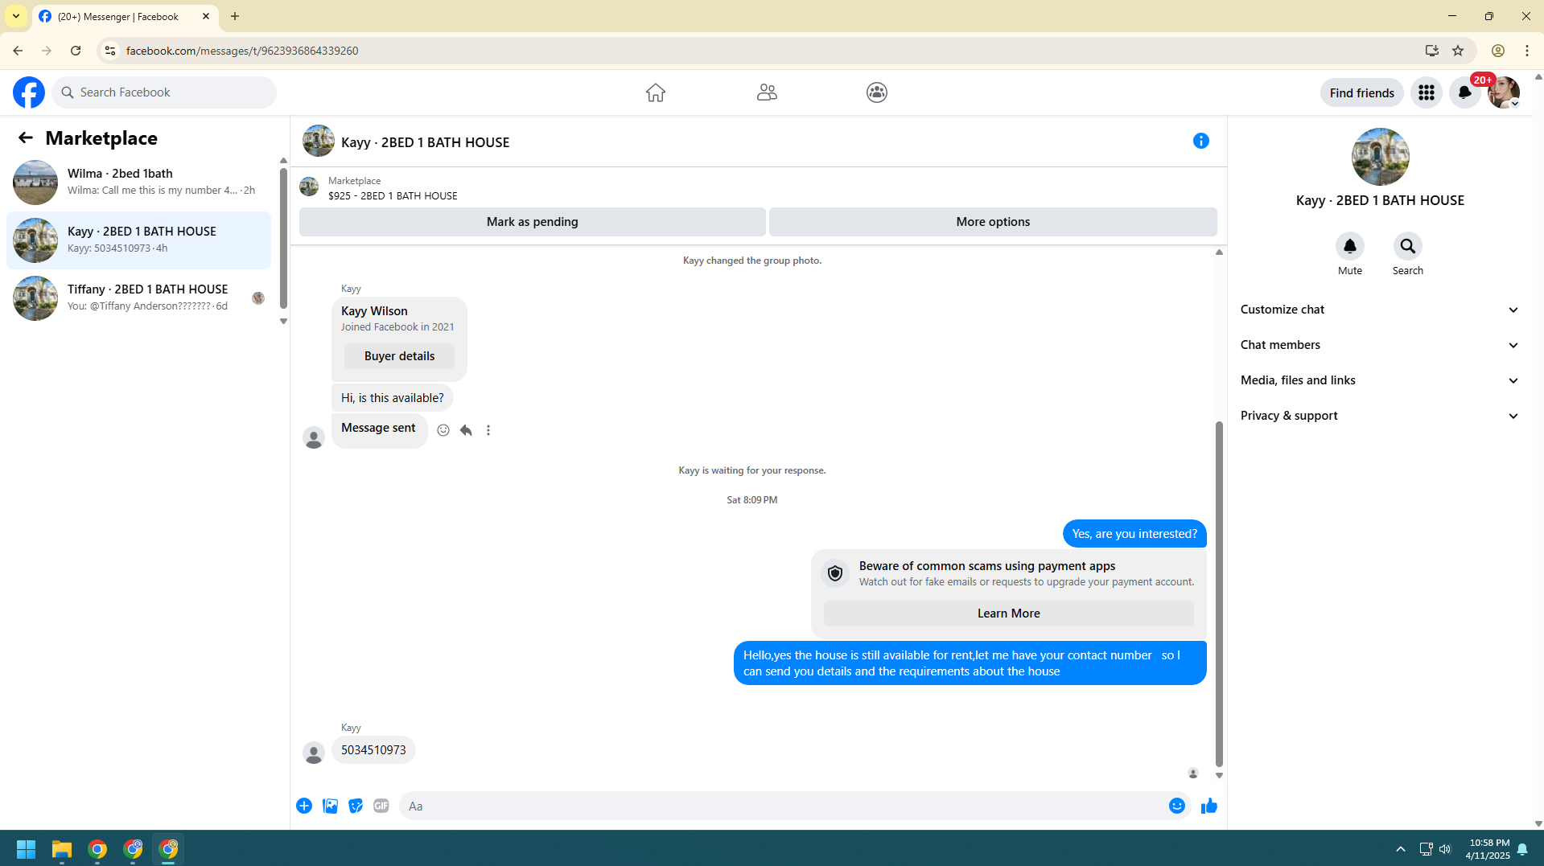Viewport: 1544px width, 866px height.
Task: Click Learn More about payment scams
Action: pos(1008,614)
